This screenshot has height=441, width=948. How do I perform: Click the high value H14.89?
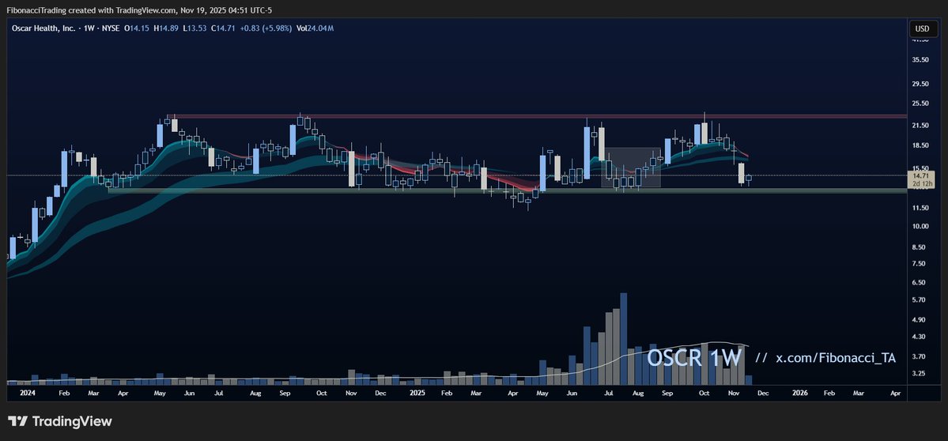(x=166, y=28)
